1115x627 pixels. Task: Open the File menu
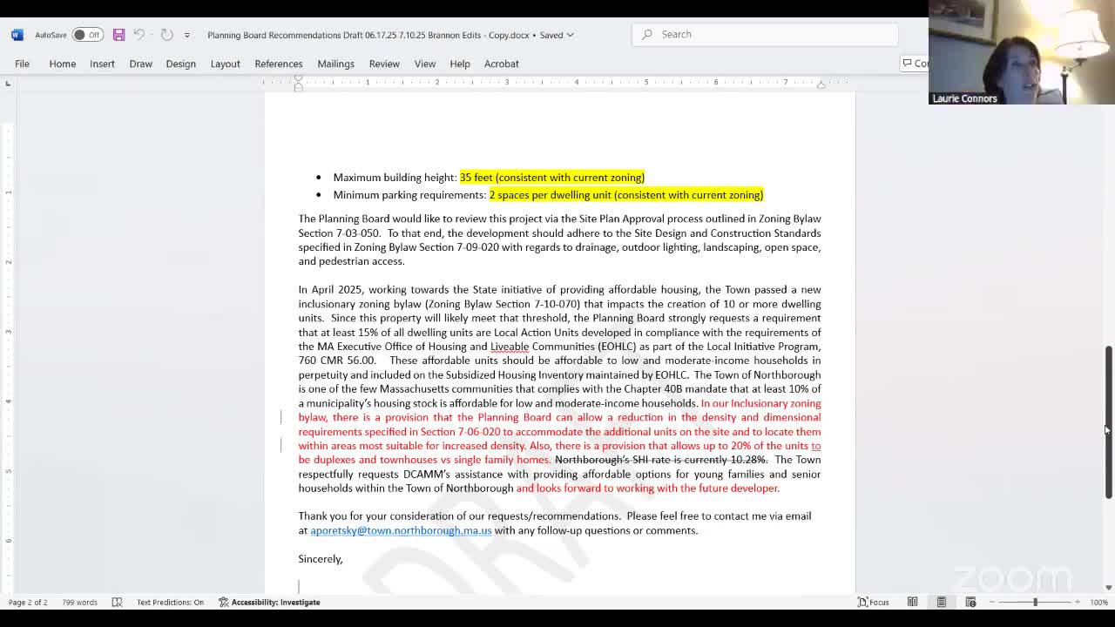pos(22,64)
